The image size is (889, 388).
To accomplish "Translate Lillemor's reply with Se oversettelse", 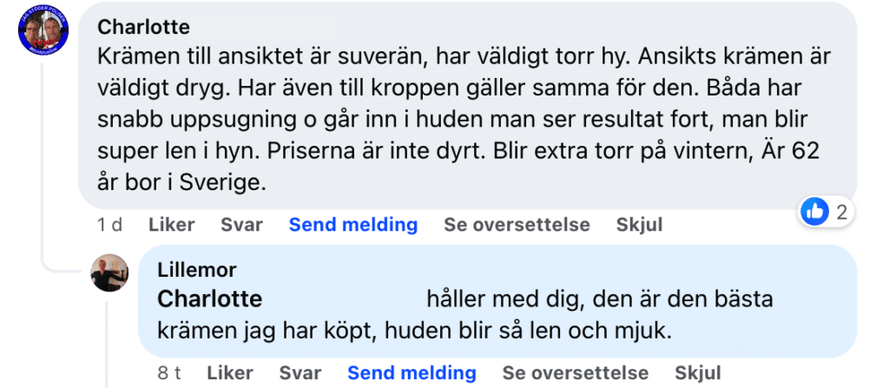I will (576, 373).
